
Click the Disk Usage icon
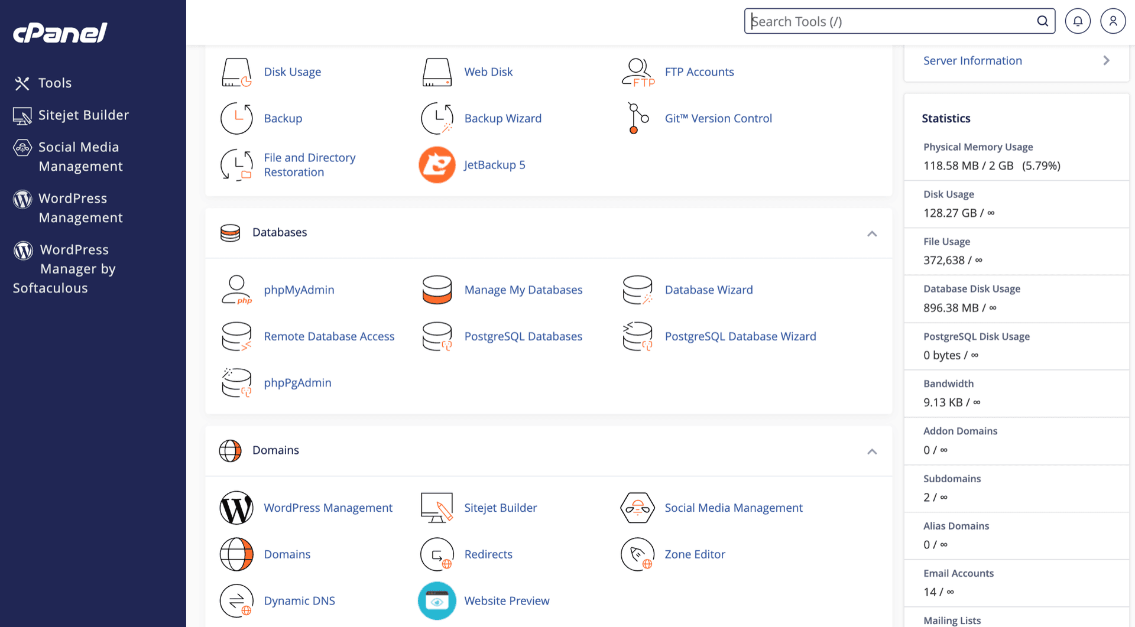pyautogui.click(x=236, y=72)
